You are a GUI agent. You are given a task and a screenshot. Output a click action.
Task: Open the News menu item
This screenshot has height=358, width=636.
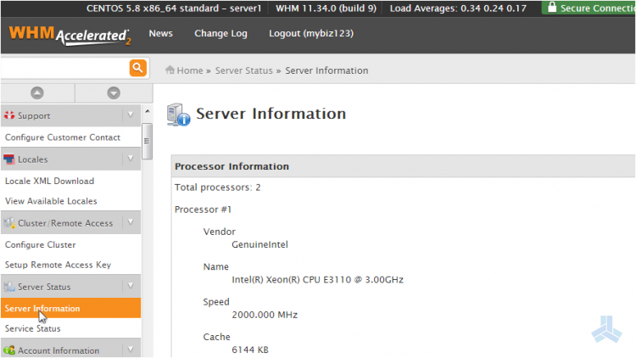(160, 33)
